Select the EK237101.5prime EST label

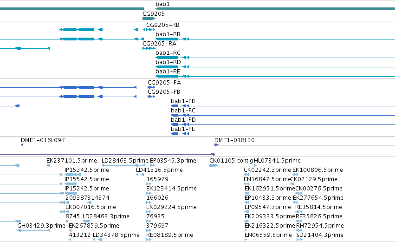tap(71, 161)
